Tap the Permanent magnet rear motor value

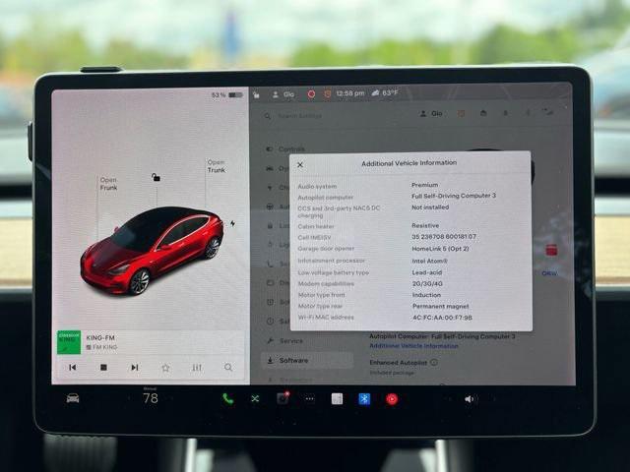(x=440, y=306)
